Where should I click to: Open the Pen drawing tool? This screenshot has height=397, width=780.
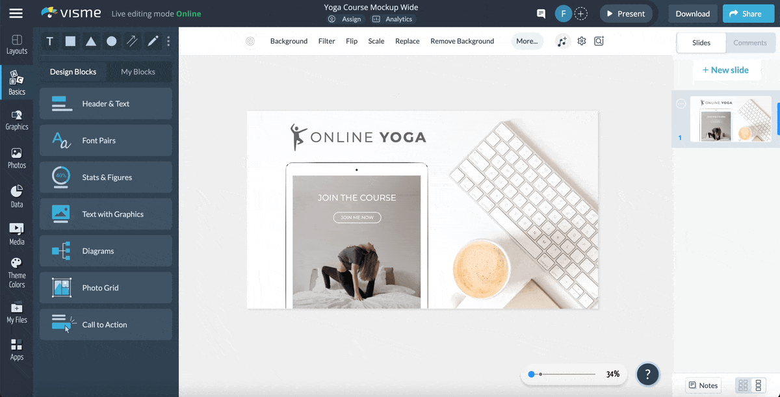pyautogui.click(x=151, y=41)
